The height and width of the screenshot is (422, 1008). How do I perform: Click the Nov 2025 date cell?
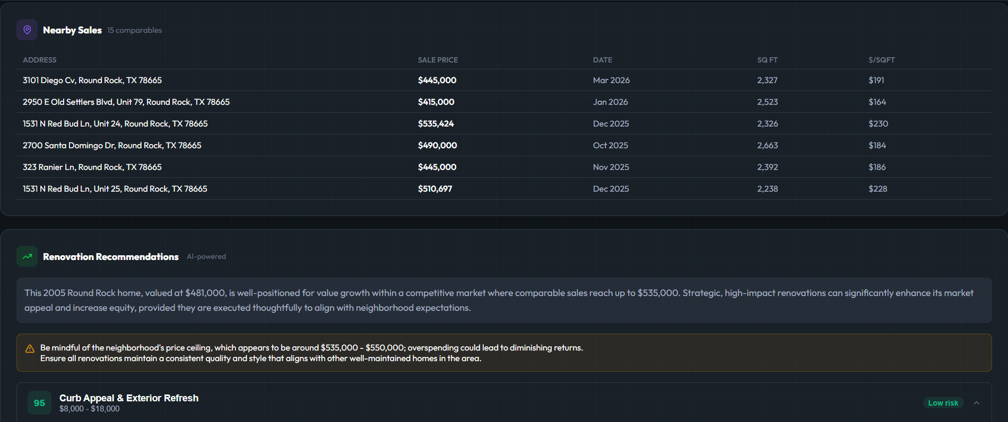(611, 167)
